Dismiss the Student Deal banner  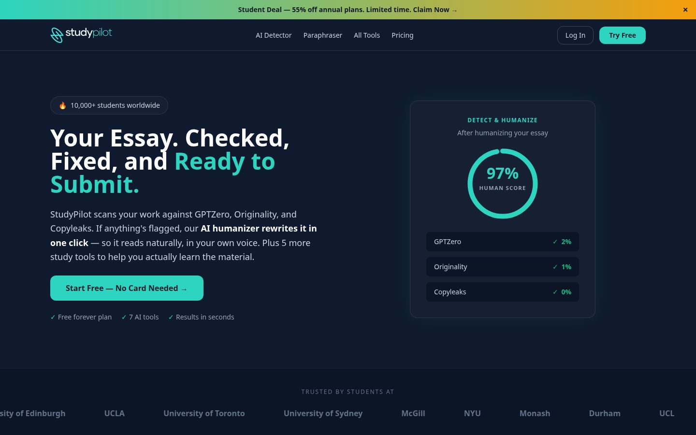[x=685, y=10]
